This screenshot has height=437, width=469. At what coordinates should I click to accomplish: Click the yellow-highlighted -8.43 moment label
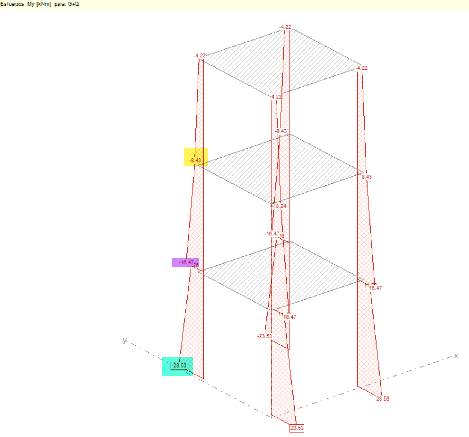click(x=195, y=160)
